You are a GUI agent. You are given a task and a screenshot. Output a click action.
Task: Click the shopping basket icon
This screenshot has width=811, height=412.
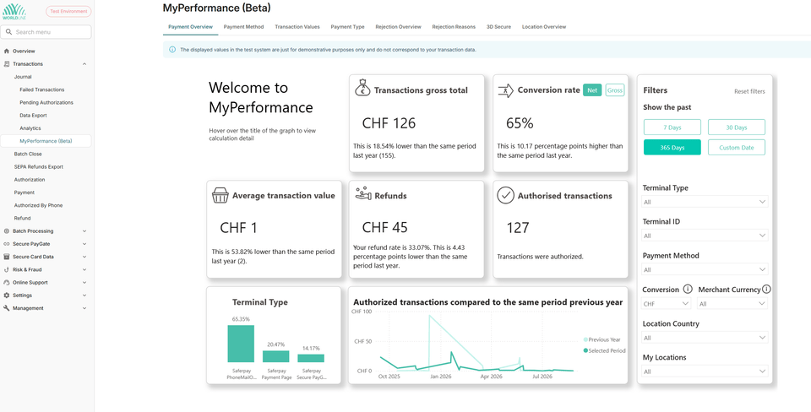(220, 195)
